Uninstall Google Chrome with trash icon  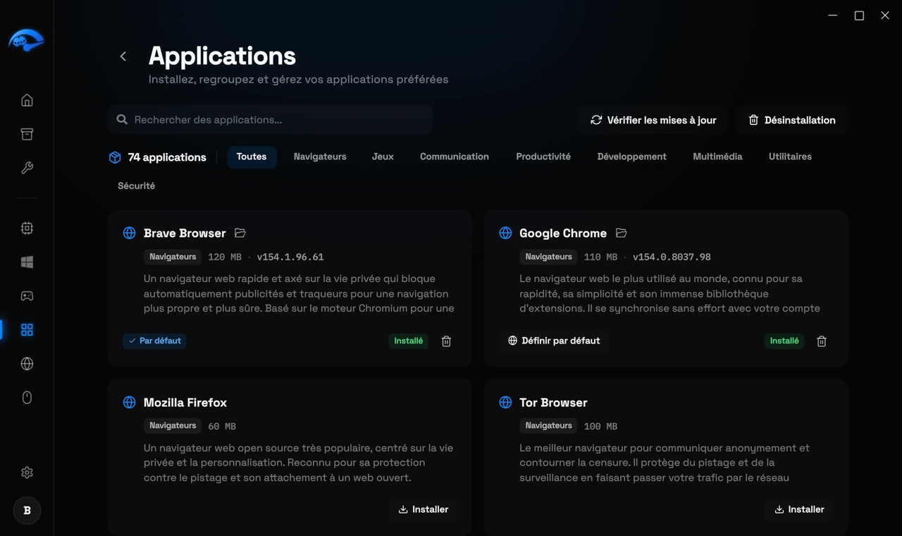(822, 341)
